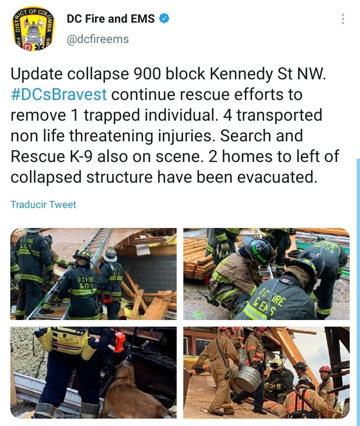
Task: Click the blue verified badge checkmark
Action: click(164, 18)
